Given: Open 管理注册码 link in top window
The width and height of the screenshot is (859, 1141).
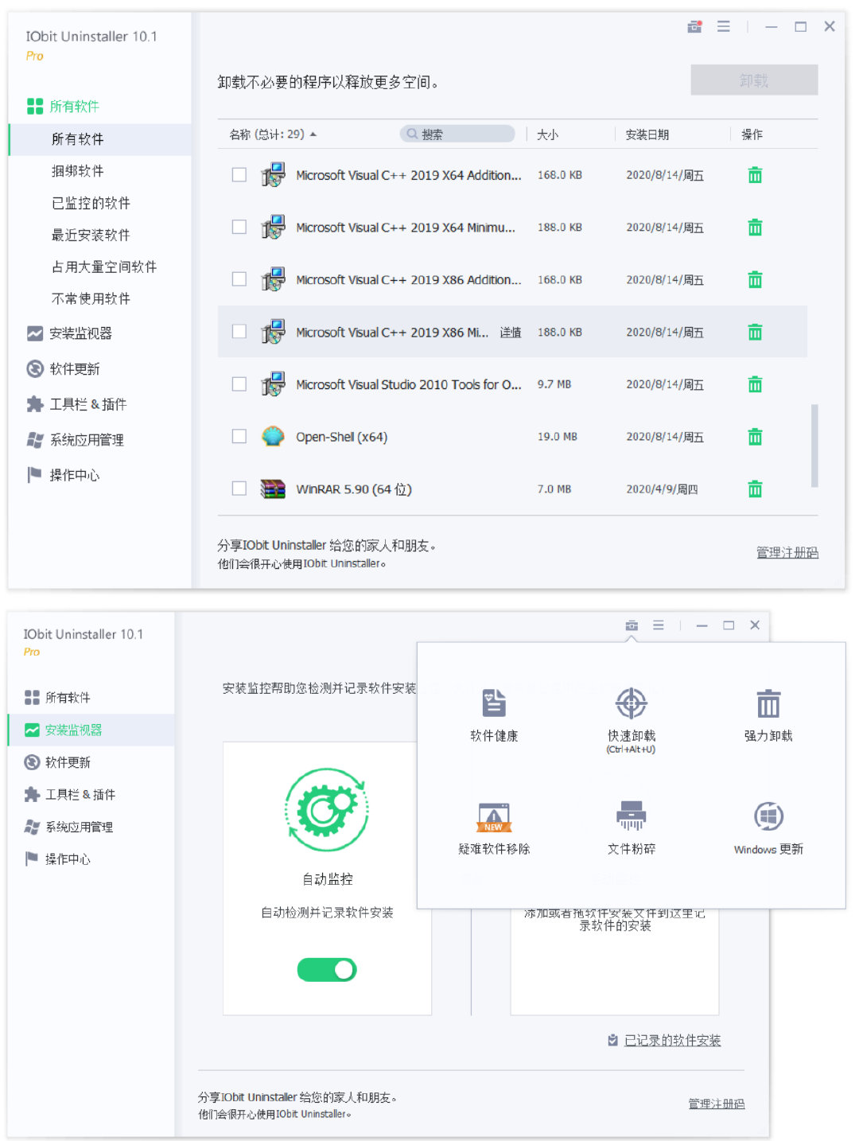Looking at the screenshot, I should coord(787,552).
